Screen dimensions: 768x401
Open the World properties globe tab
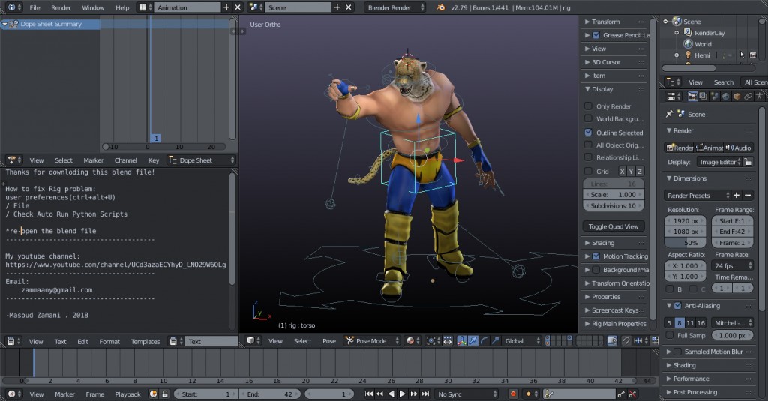click(725, 97)
